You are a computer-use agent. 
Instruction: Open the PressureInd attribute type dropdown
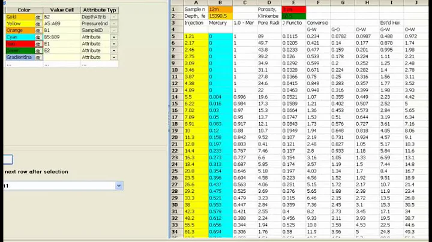pos(114,23)
